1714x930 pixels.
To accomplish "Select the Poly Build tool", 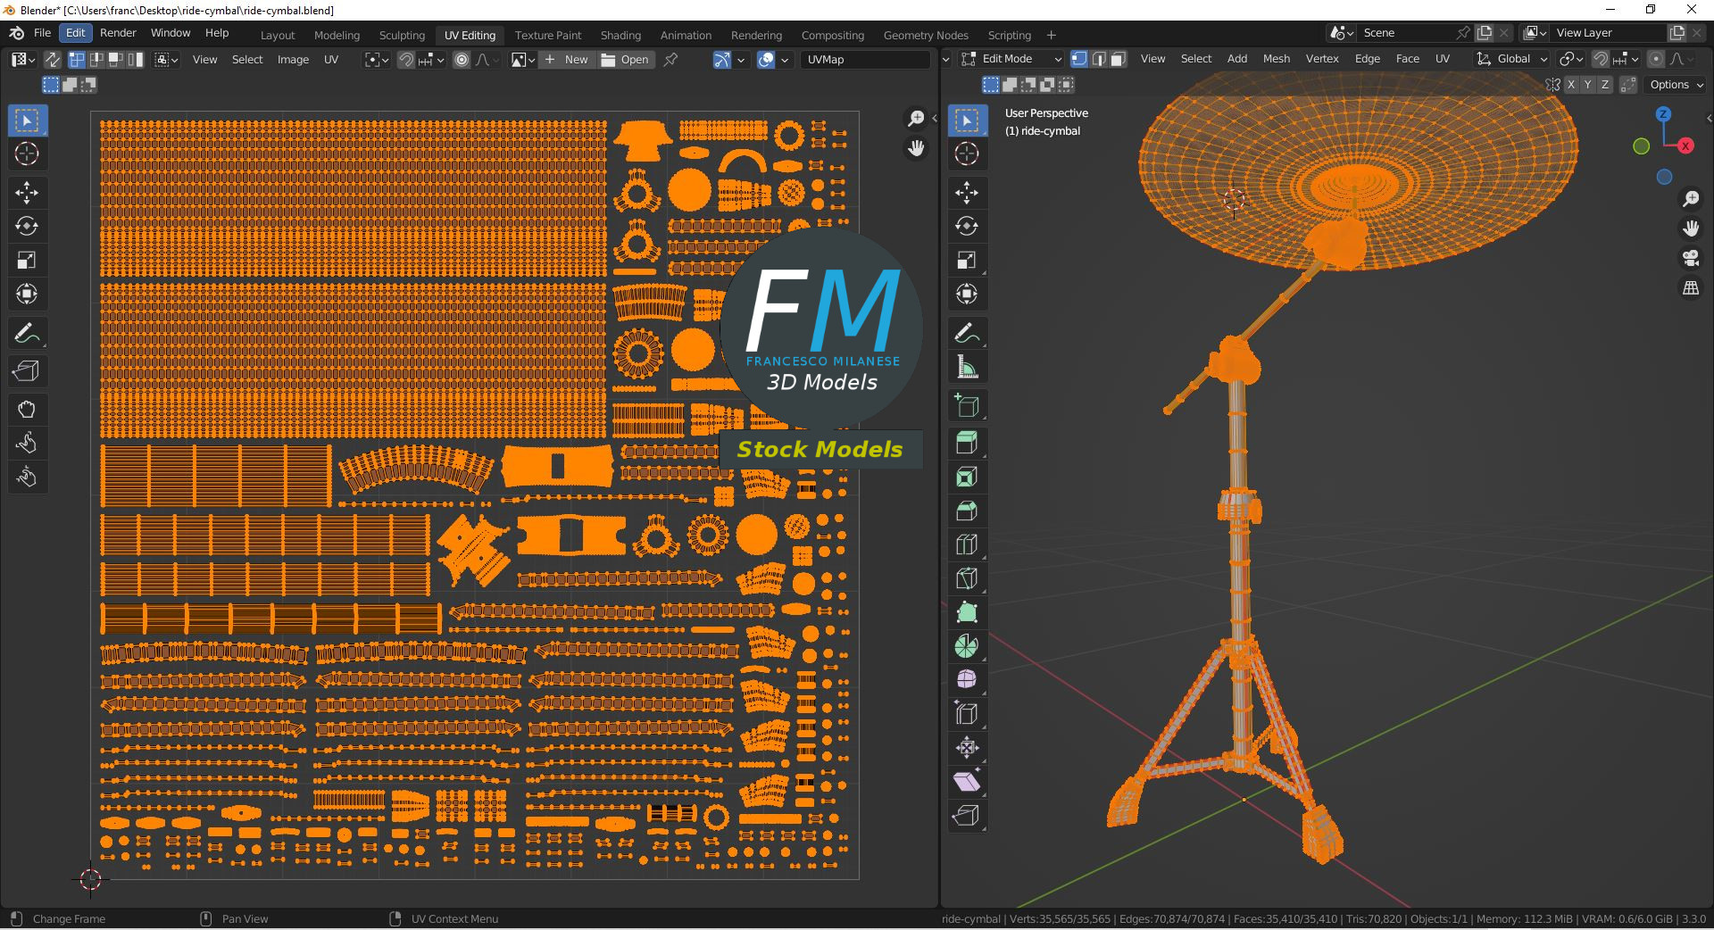I will coord(967,613).
